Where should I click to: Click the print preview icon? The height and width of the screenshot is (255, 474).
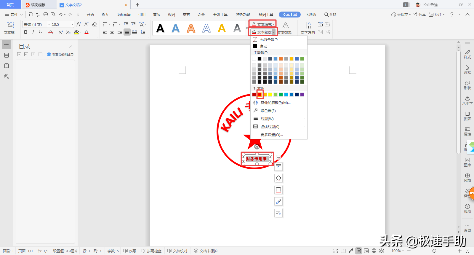pyautogui.click(x=53, y=15)
